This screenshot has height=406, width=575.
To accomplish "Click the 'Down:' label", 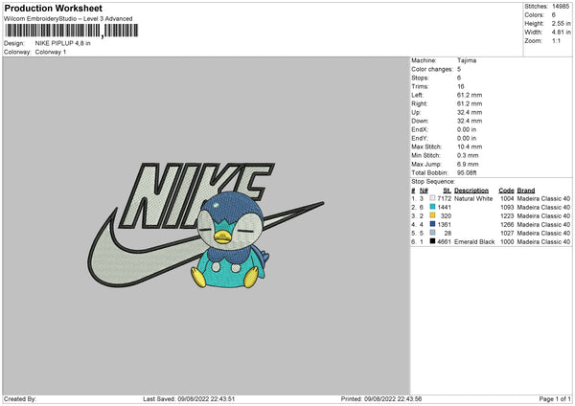I will pyautogui.click(x=420, y=121).
